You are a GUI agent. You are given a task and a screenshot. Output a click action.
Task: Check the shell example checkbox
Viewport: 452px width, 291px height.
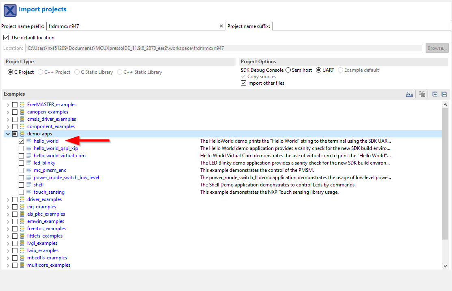[21, 185]
